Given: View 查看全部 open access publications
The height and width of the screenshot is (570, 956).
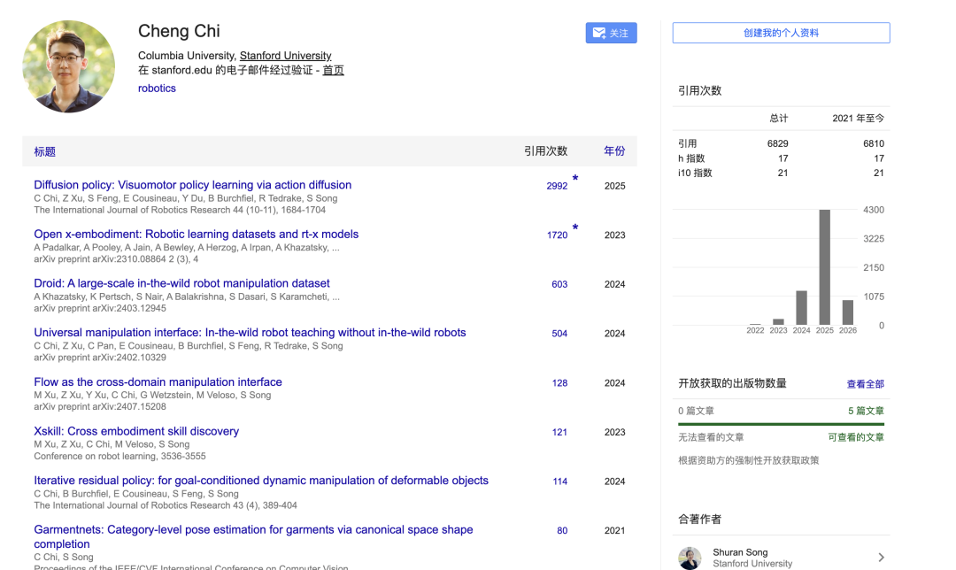Looking at the screenshot, I should pos(865,383).
